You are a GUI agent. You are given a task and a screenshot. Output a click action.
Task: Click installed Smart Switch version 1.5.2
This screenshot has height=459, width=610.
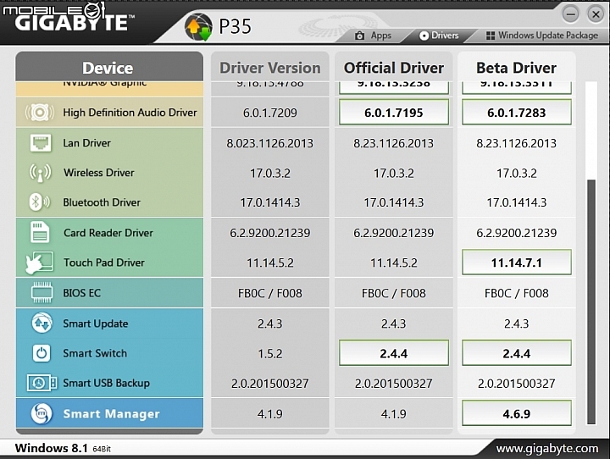(270, 354)
